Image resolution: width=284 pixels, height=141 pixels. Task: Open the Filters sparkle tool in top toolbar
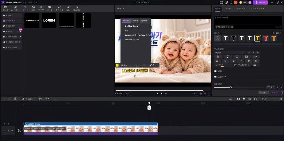coord(68,8)
